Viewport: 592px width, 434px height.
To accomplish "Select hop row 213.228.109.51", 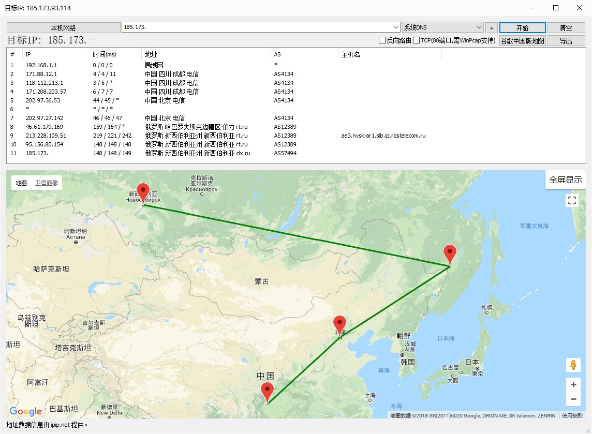I will coord(296,136).
